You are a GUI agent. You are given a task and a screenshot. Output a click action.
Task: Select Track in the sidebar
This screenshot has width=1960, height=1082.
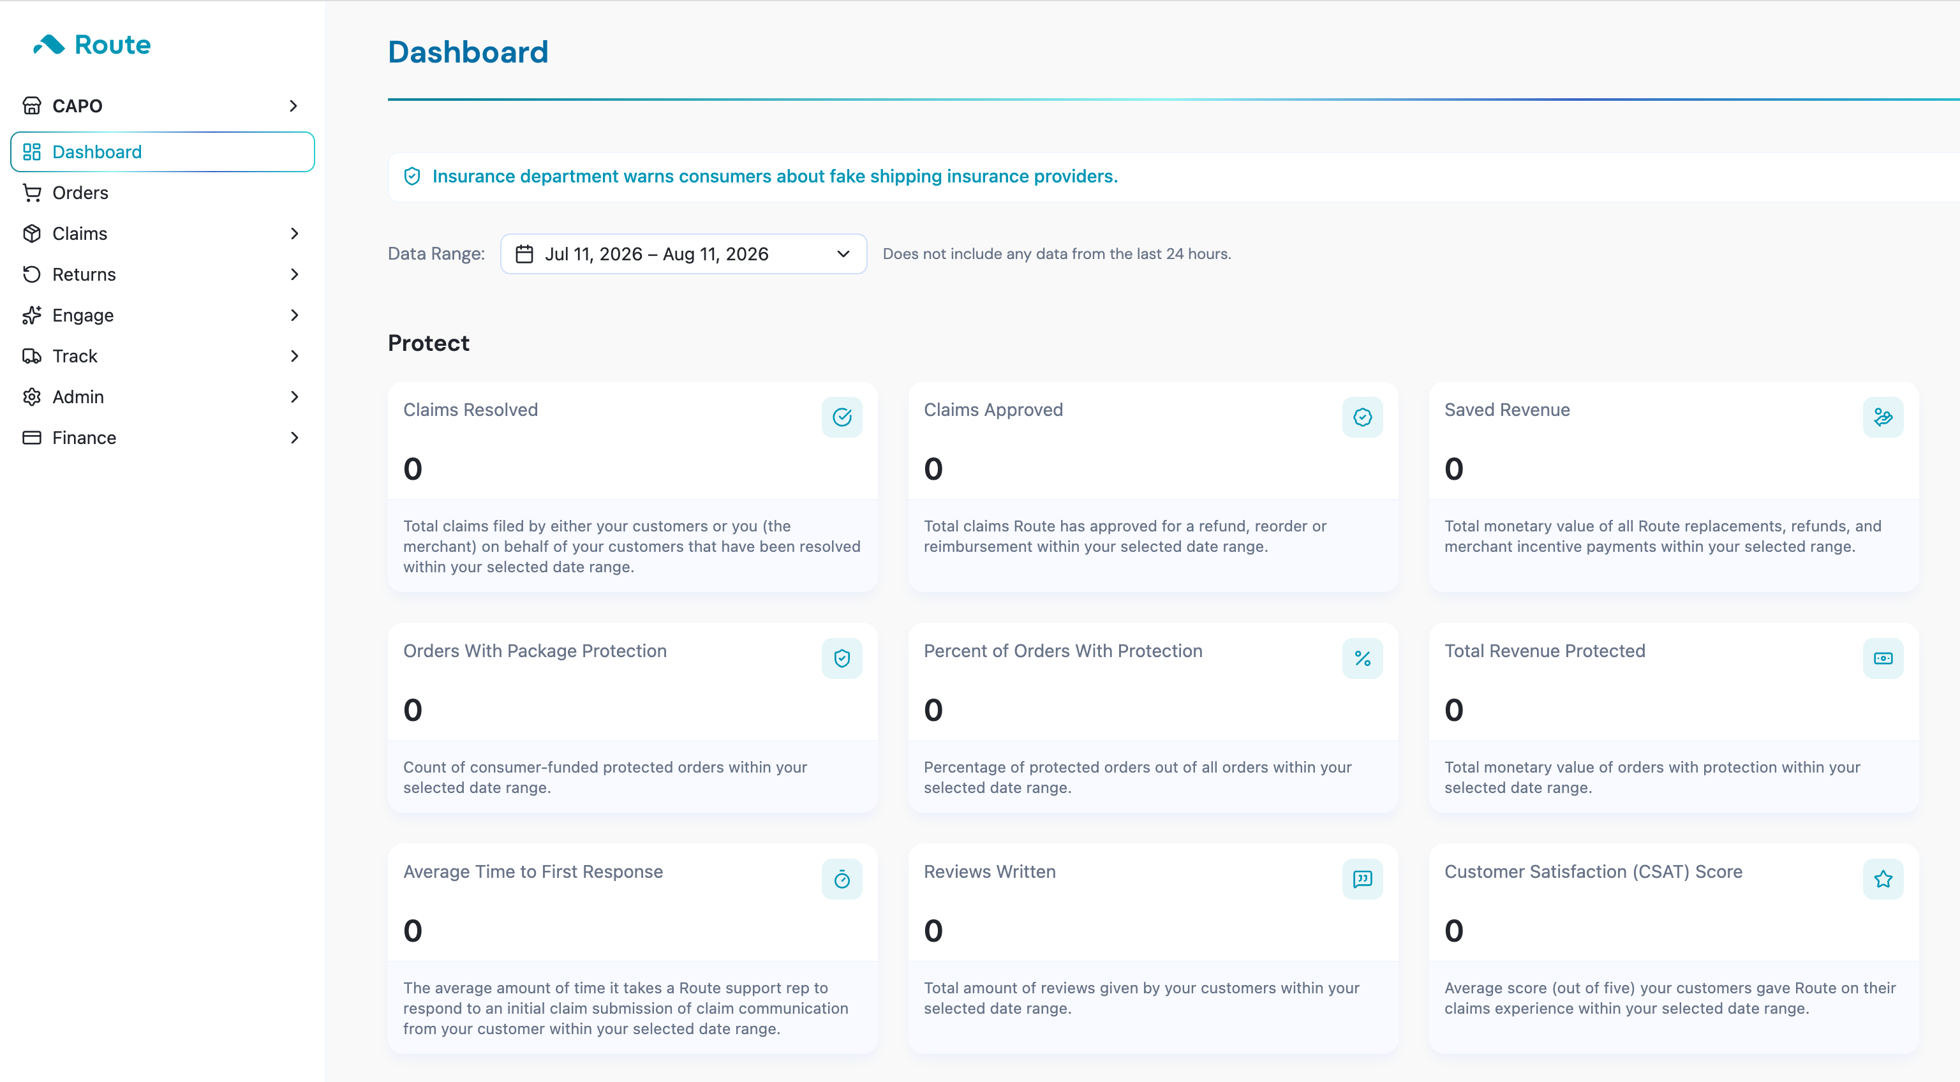(162, 356)
